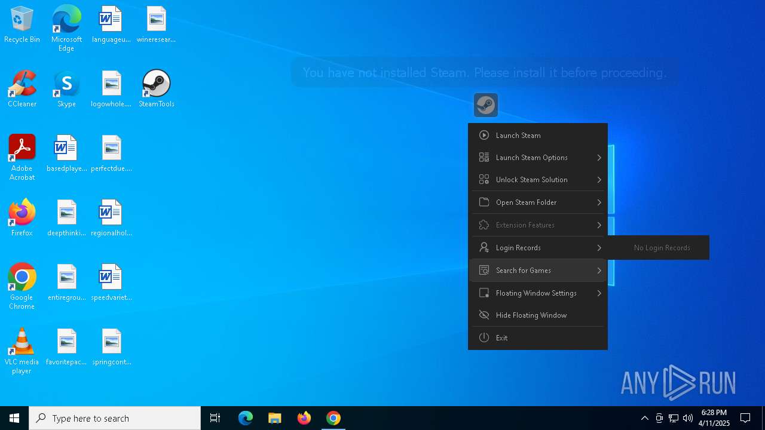Viewport: 765px width, 430px height.
Task: Select the VLC media player desktop shortcut
Action: [x=22, y=351]
